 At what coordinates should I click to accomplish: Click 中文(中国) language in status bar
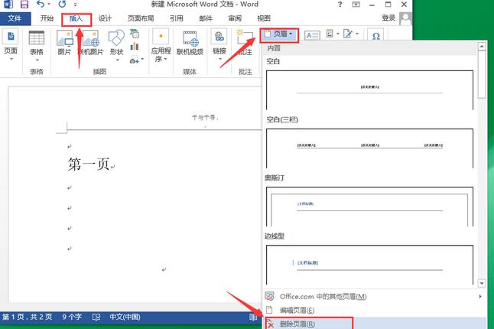click(x=125, y=317)
